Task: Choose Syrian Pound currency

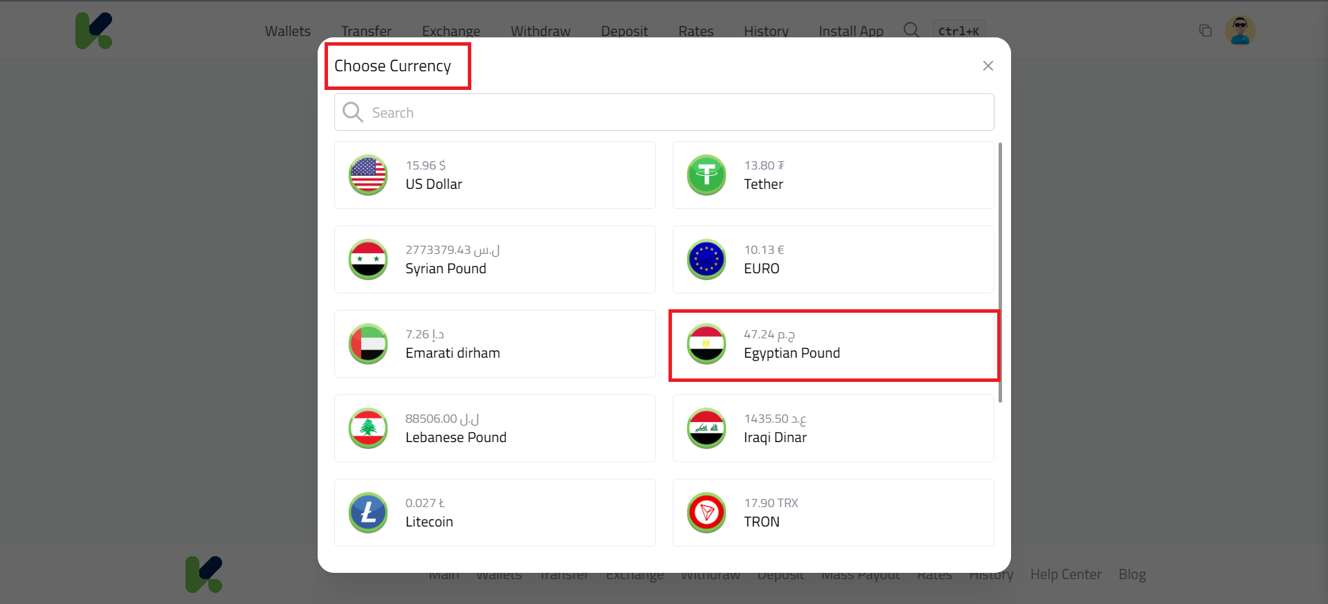Action: click(495, 259)
